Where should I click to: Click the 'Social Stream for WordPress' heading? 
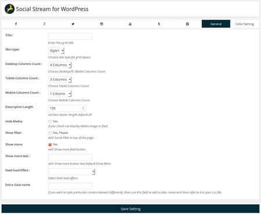click(52, 9)
